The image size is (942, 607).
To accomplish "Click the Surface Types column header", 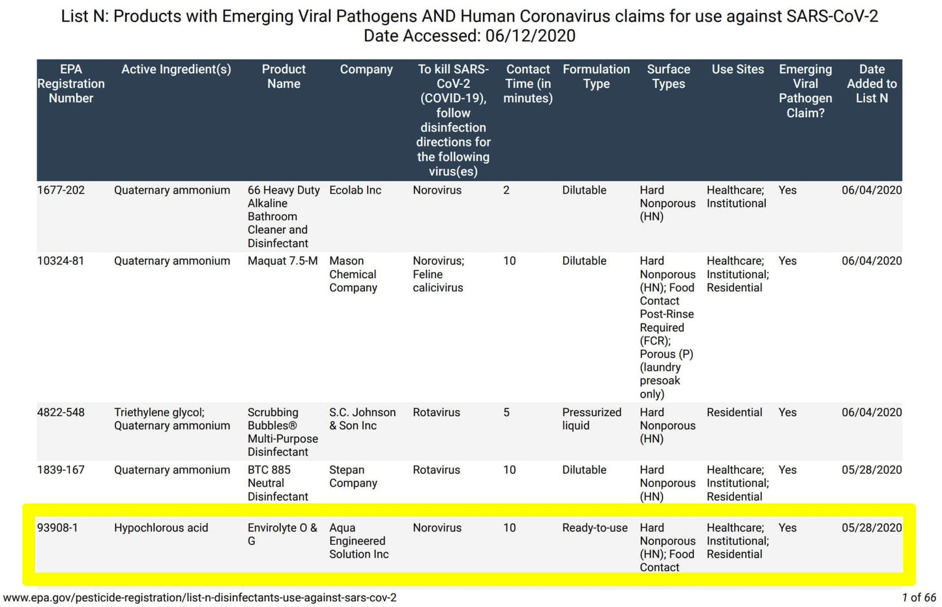I will 668,77.
